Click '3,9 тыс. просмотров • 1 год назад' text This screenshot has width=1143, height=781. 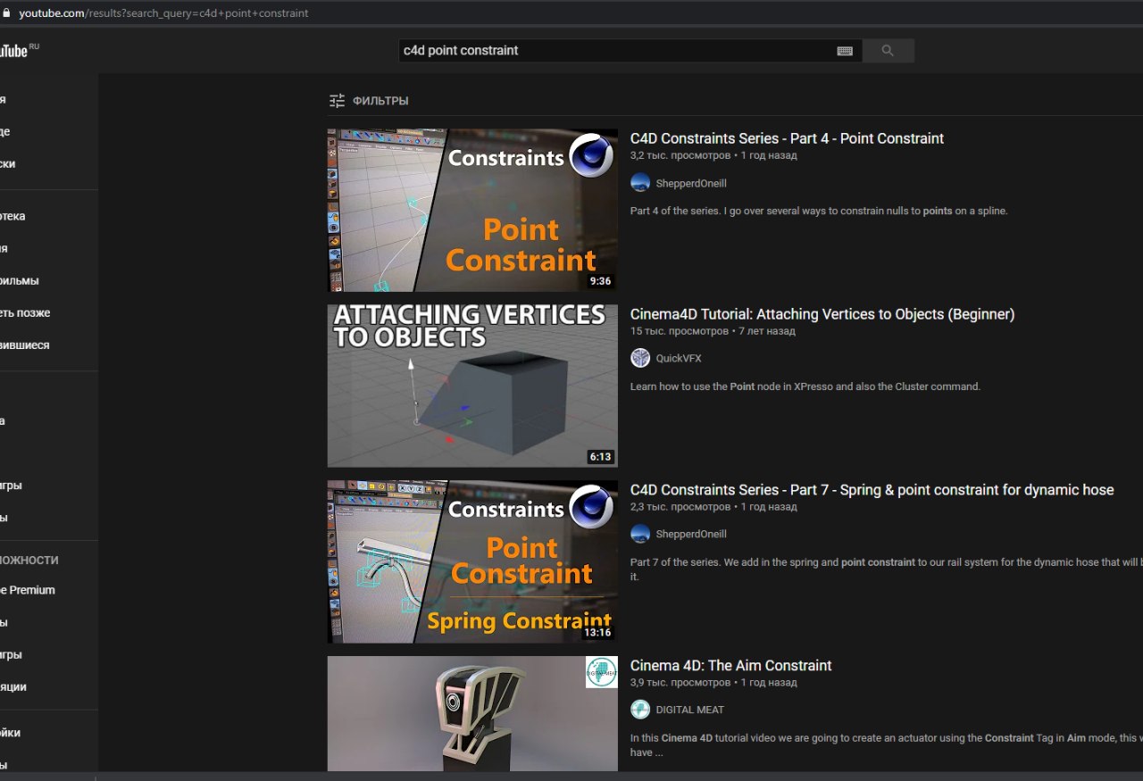(713, 683)
